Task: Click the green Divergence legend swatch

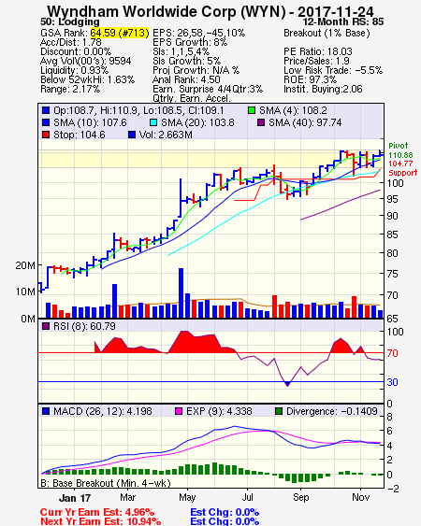Action: [278, 411]
